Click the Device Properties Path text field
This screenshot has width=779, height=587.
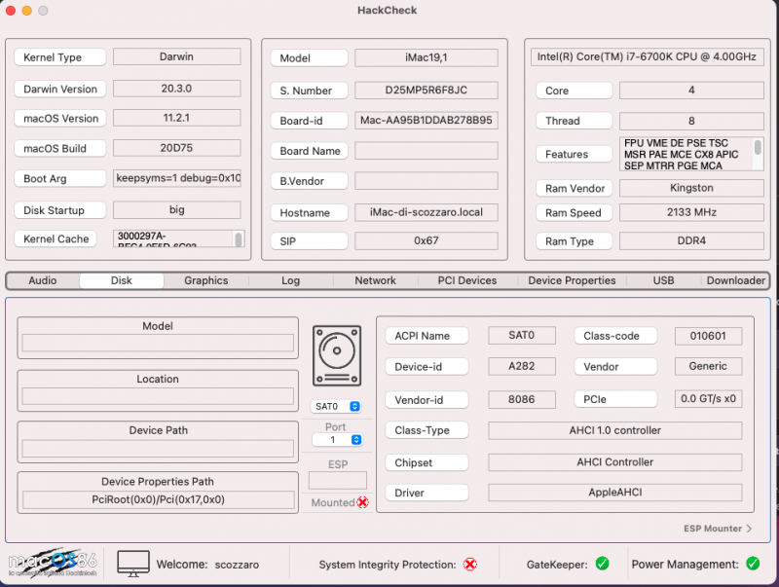click(158, 499)
